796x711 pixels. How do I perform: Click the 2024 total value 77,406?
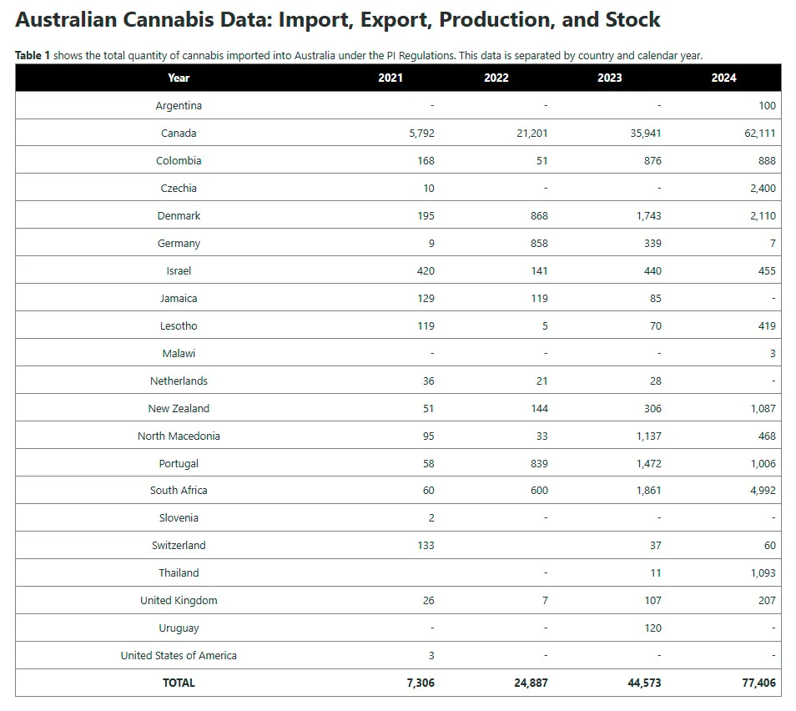pos(759,683)
